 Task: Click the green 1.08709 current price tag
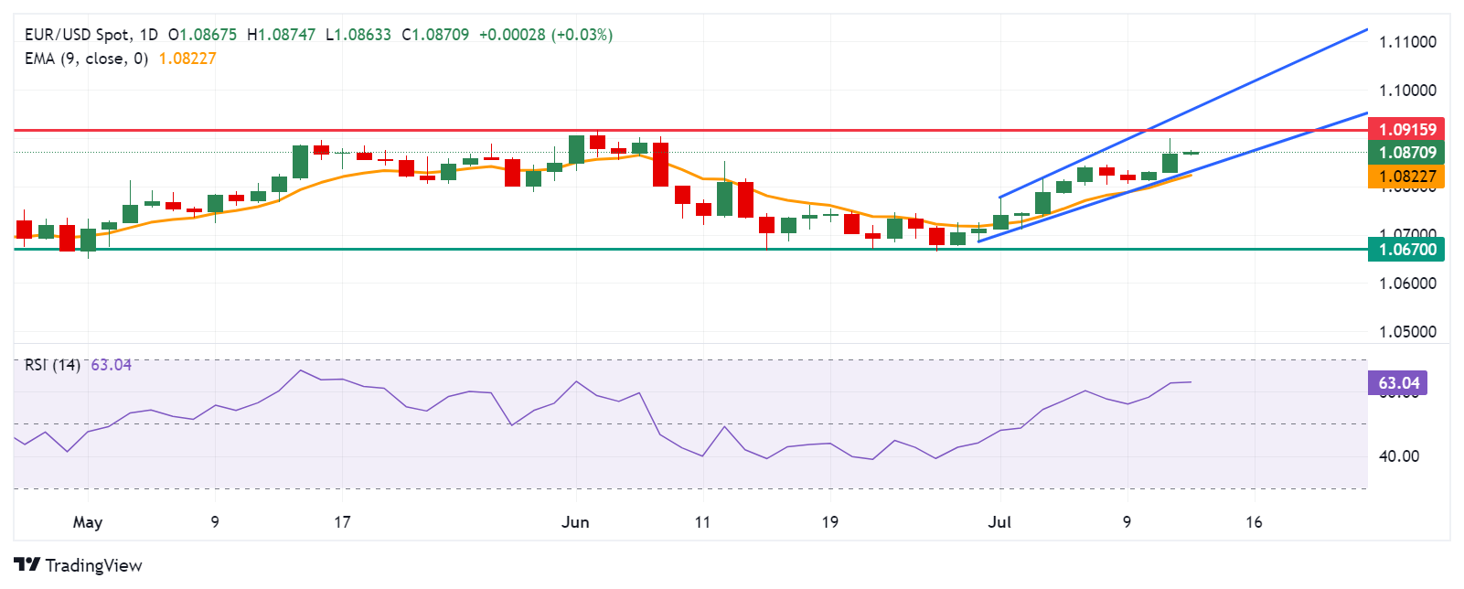(1406, 153)
